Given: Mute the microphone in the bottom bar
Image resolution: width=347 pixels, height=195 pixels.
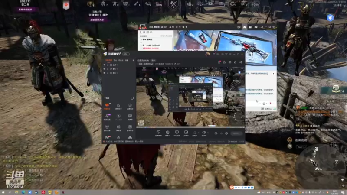Looking at the screenshot, I should pyautogui.click(x=195, y=133).
